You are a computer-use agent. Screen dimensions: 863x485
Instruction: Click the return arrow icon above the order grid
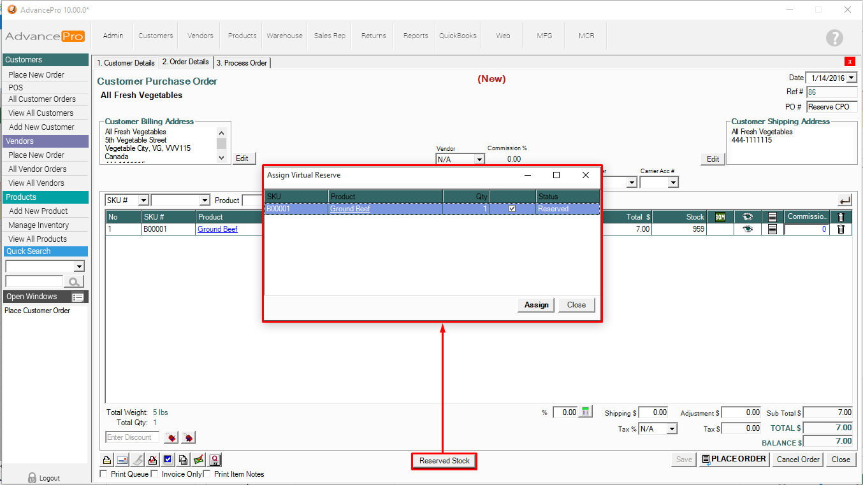tap(845, 200)
